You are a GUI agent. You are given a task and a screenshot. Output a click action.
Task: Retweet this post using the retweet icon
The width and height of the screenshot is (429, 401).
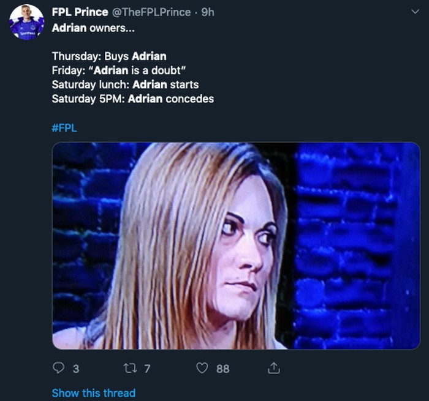[x=129, y=369]
